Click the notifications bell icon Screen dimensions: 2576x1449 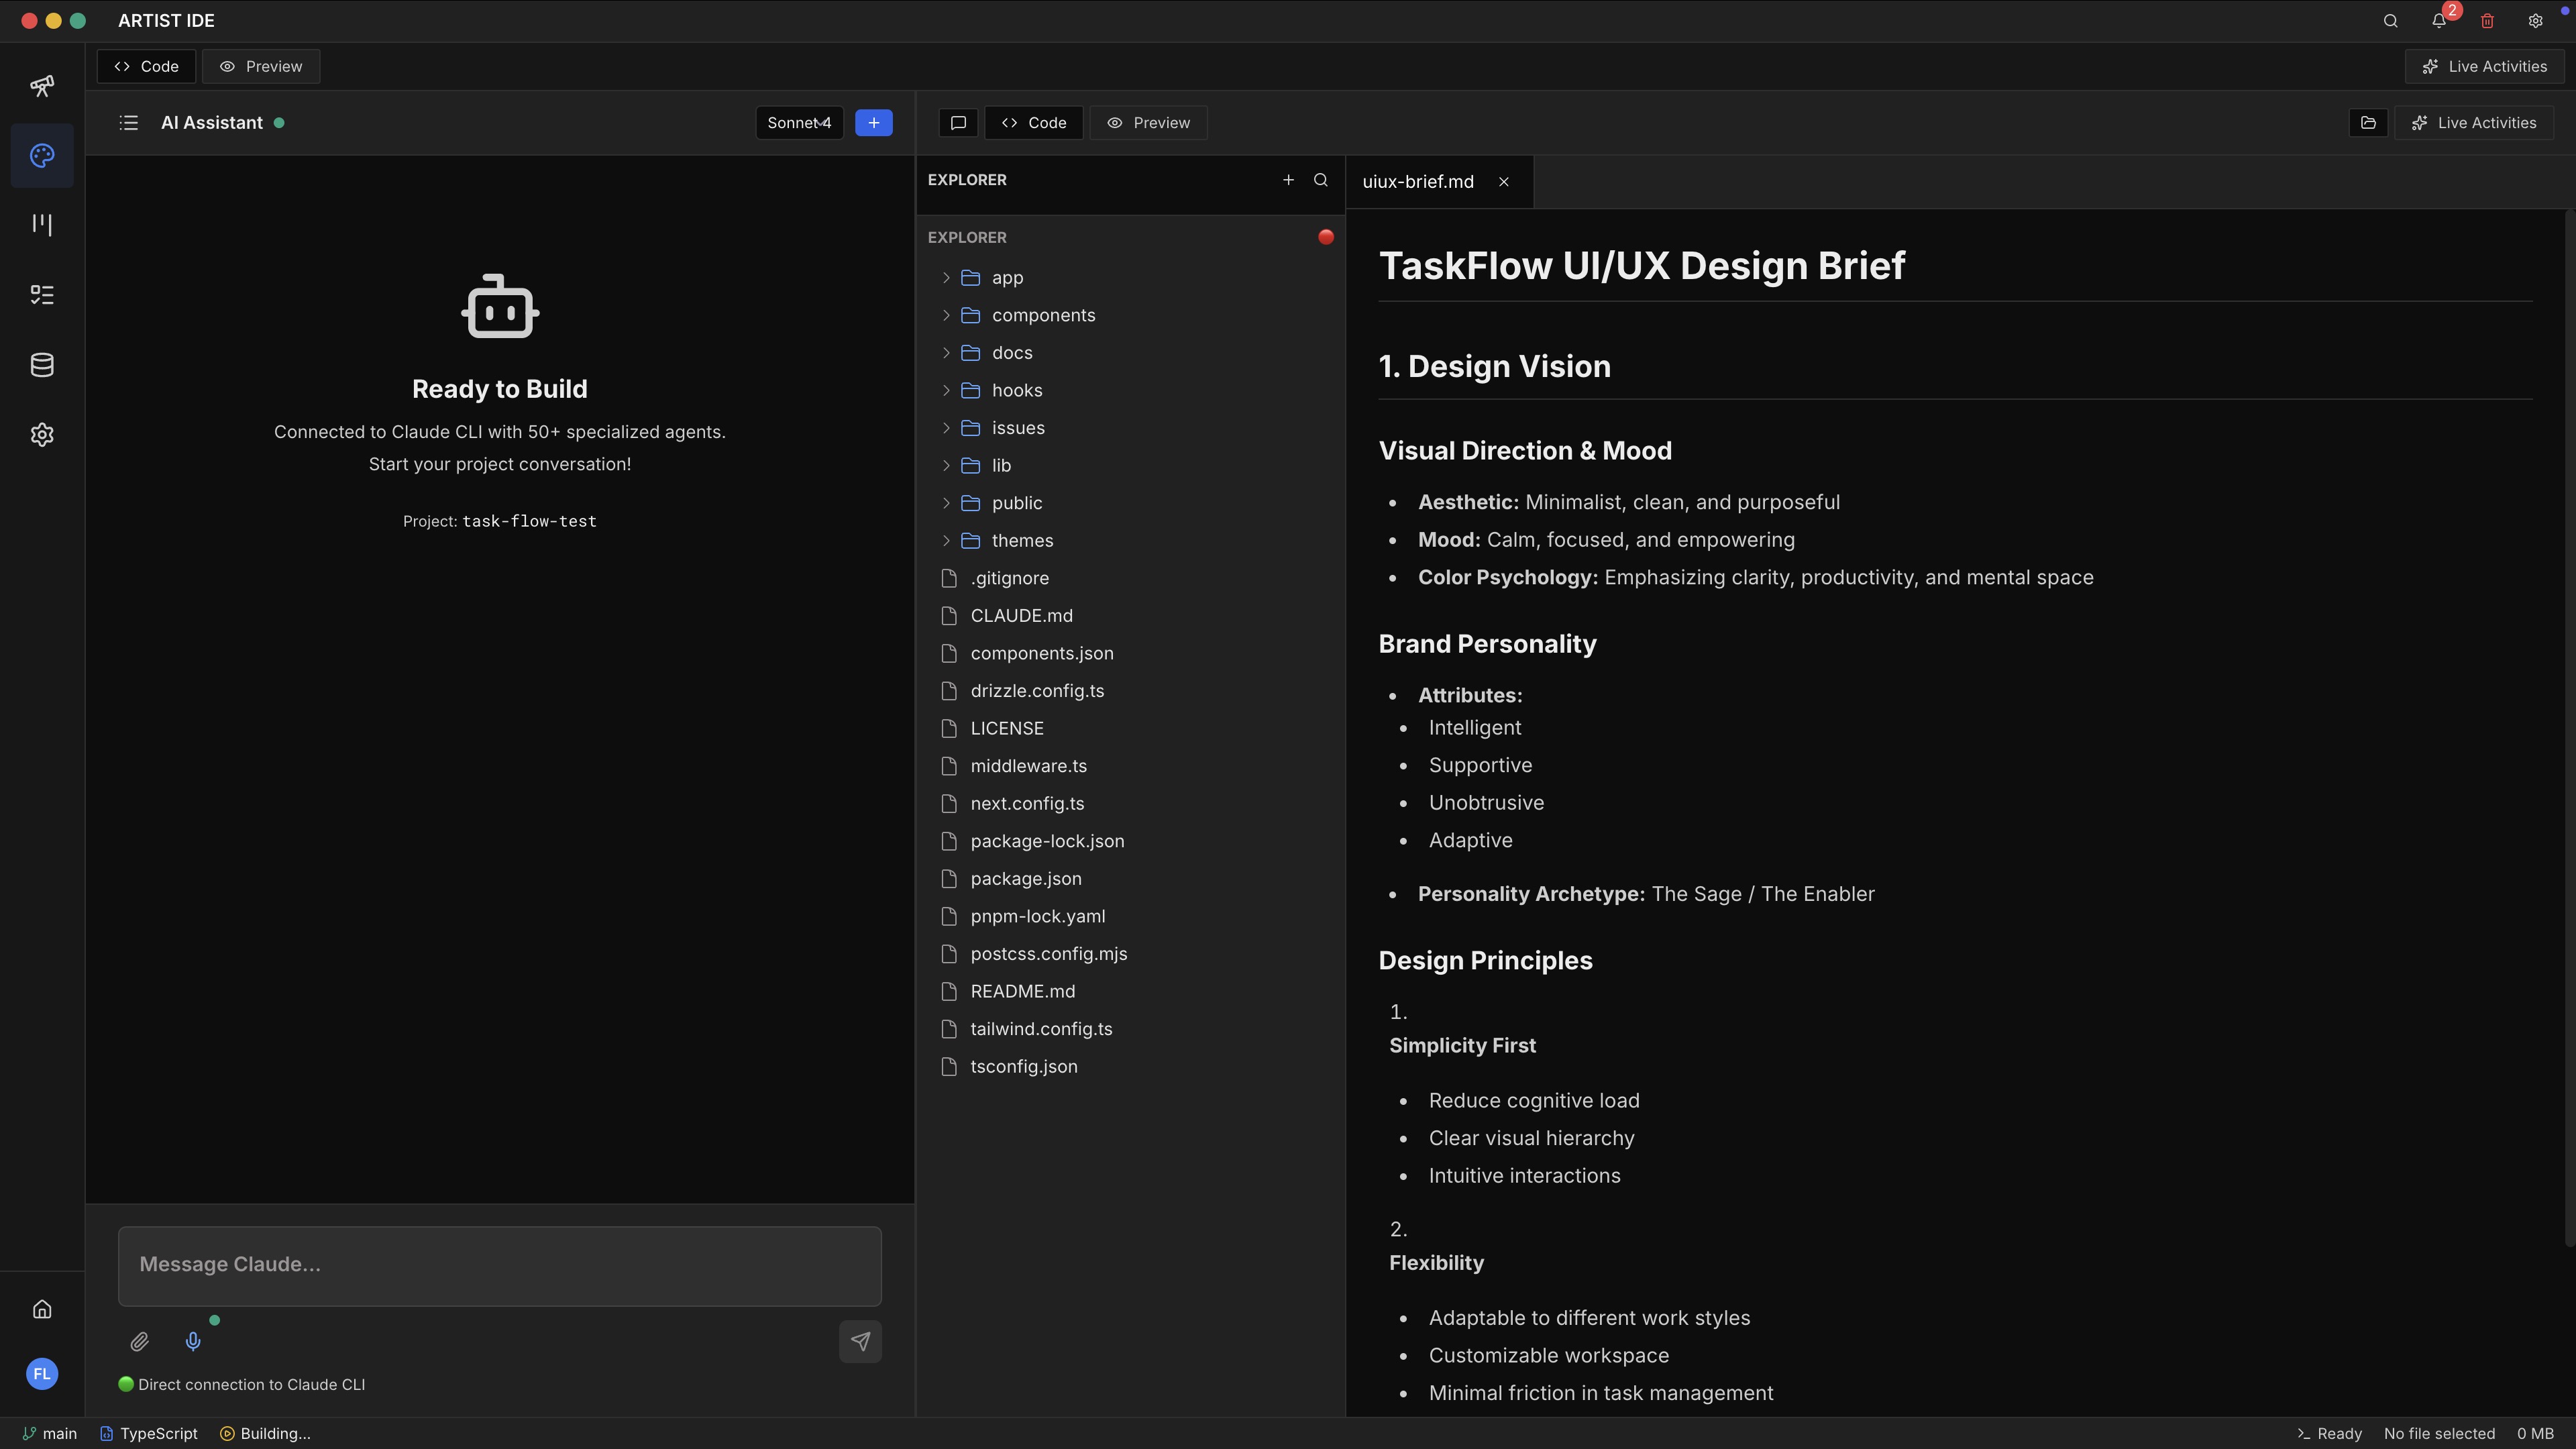click(2438, 21)
